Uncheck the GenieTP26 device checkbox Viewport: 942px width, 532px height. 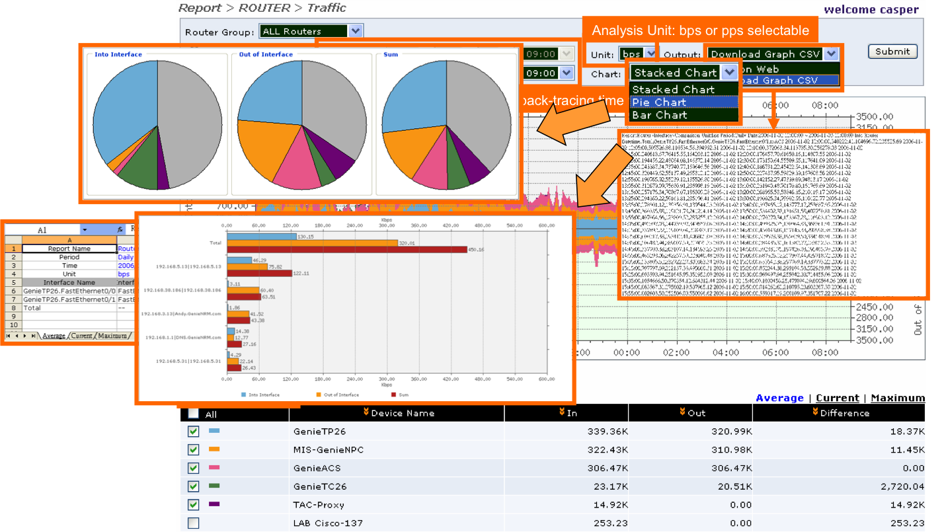(x=193, y=431)
